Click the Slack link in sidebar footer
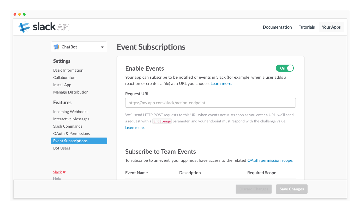 click(57, 172)
